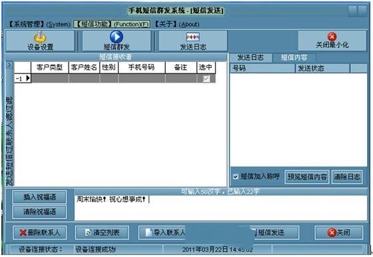Select the 性别 column header
373x257 pixels.
[109, 67]
